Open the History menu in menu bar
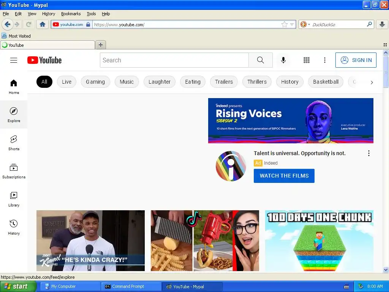This screenshot has width=389, height=292. pos(49,14)
